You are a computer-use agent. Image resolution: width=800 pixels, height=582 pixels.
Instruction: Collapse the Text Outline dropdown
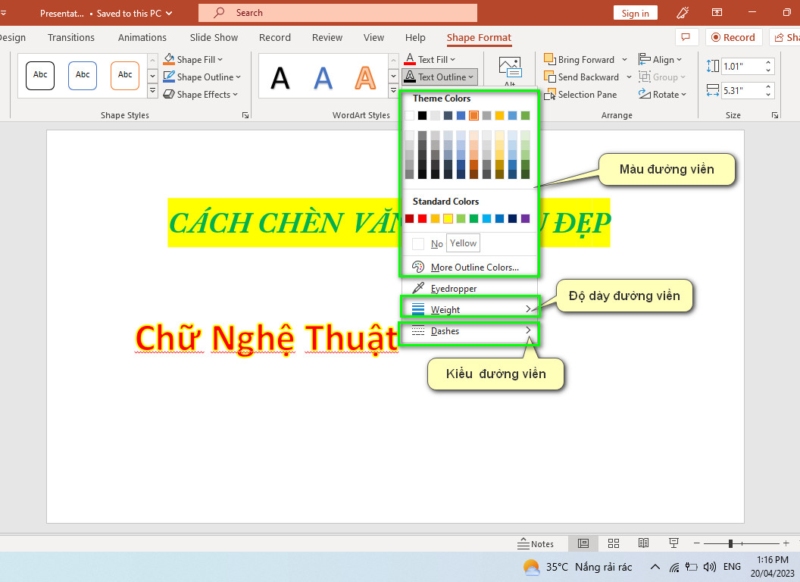point(439,77)
